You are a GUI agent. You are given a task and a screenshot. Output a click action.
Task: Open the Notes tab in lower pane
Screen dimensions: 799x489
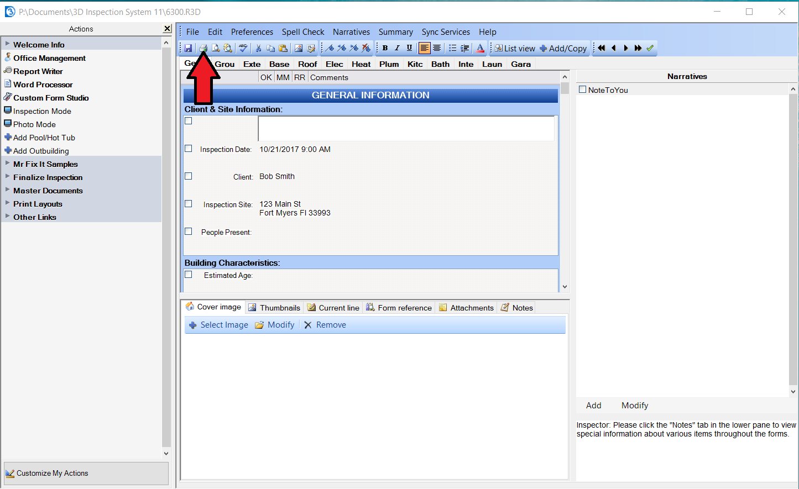517,308
